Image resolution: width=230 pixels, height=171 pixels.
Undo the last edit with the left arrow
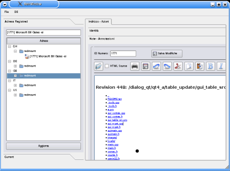[x=156, y=66]
